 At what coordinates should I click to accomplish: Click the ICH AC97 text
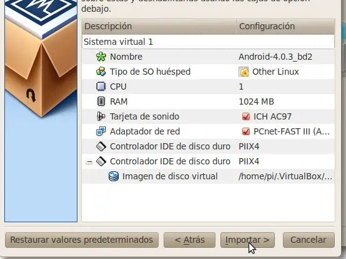[272, 116]
